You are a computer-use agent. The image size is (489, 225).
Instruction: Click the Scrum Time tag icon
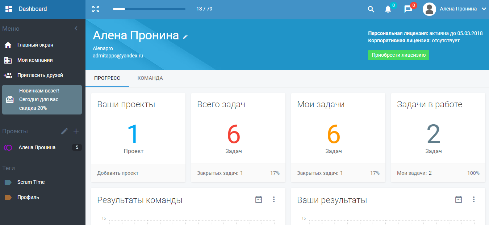click(x=8, y=182)
